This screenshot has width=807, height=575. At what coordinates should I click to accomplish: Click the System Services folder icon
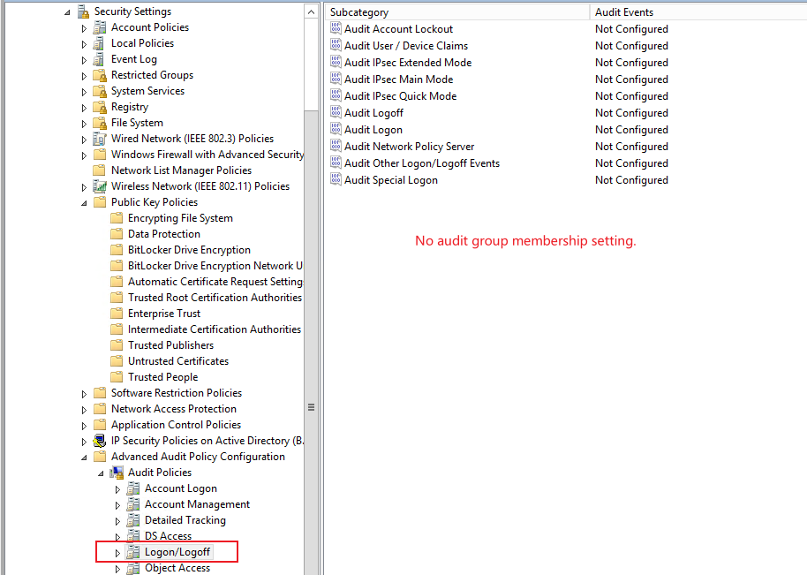100,92
